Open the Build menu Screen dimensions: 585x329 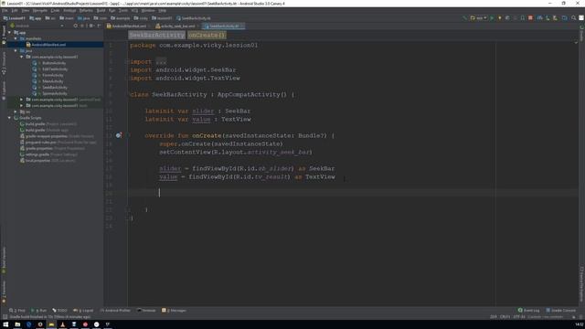pos(101,10)
